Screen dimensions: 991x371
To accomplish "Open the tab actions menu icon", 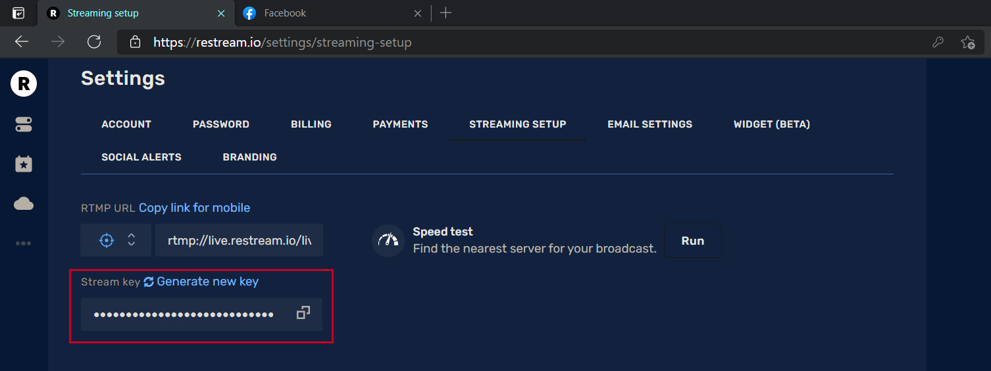I will click(18, 13).
